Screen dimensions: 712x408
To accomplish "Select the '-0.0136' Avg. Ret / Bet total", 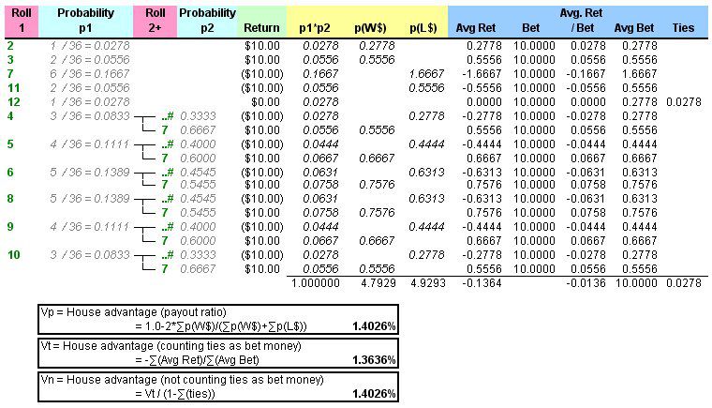I will [x=586, y=283].
